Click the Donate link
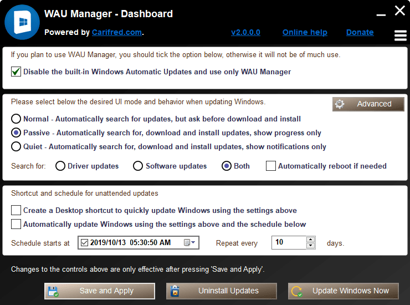 point(360,32)
